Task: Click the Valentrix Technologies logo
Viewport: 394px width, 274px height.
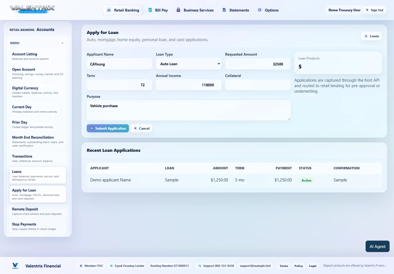Action: pyautogui.click(x=32, y=9)
